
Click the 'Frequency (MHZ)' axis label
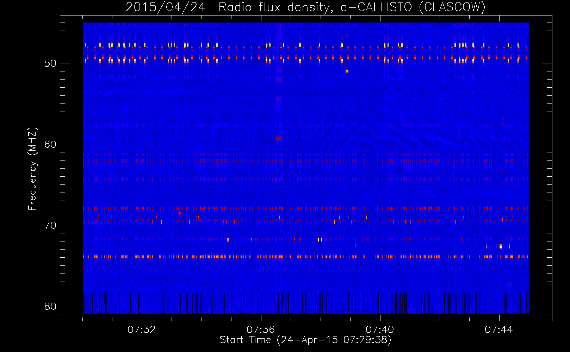(32, 169)
